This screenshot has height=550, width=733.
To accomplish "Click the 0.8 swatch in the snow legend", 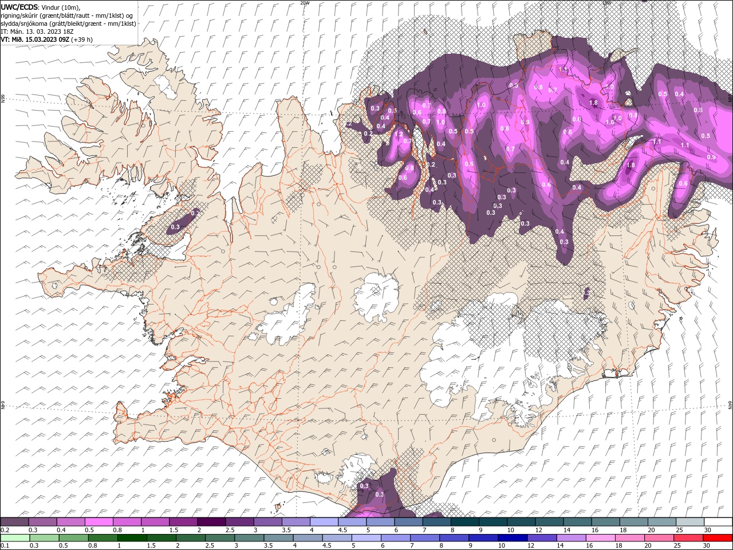I will (127, 522).
